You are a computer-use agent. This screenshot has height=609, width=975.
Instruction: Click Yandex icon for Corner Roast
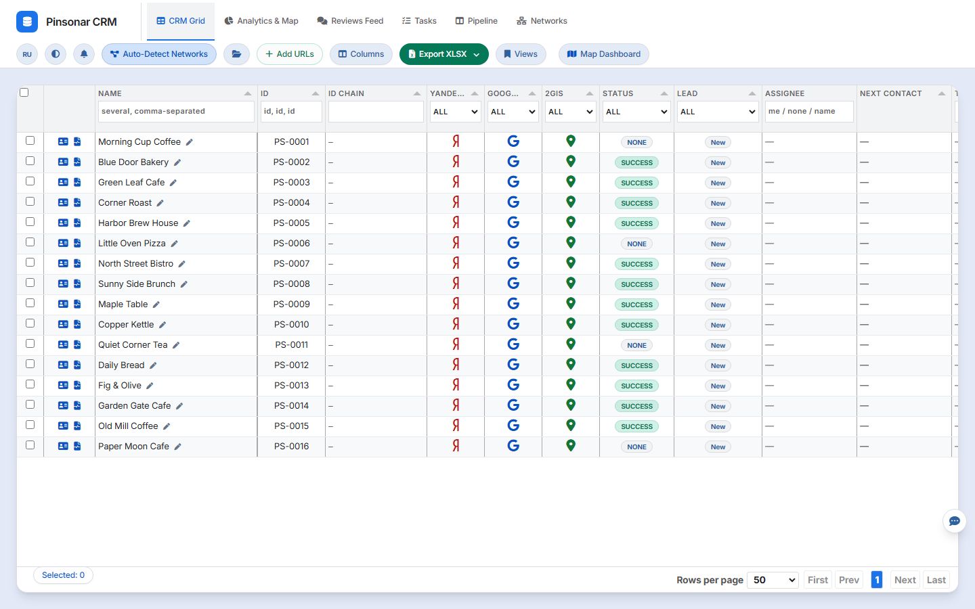(x=456, y=202)
